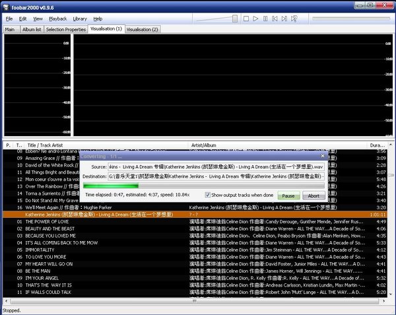Pause the conversion

click(x=288, y=195)
